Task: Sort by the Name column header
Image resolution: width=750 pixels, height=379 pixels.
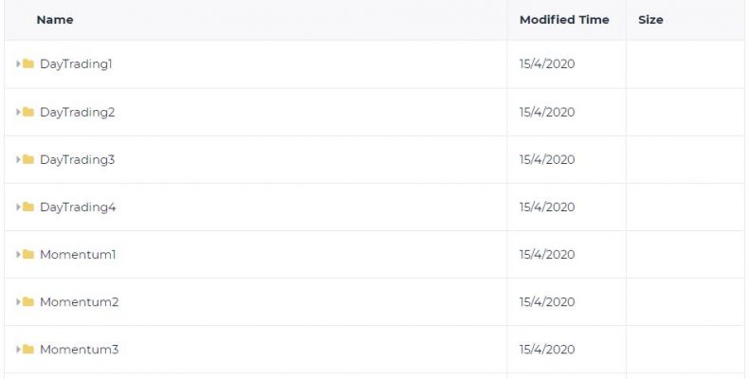Action: click(x=55, y=20)
